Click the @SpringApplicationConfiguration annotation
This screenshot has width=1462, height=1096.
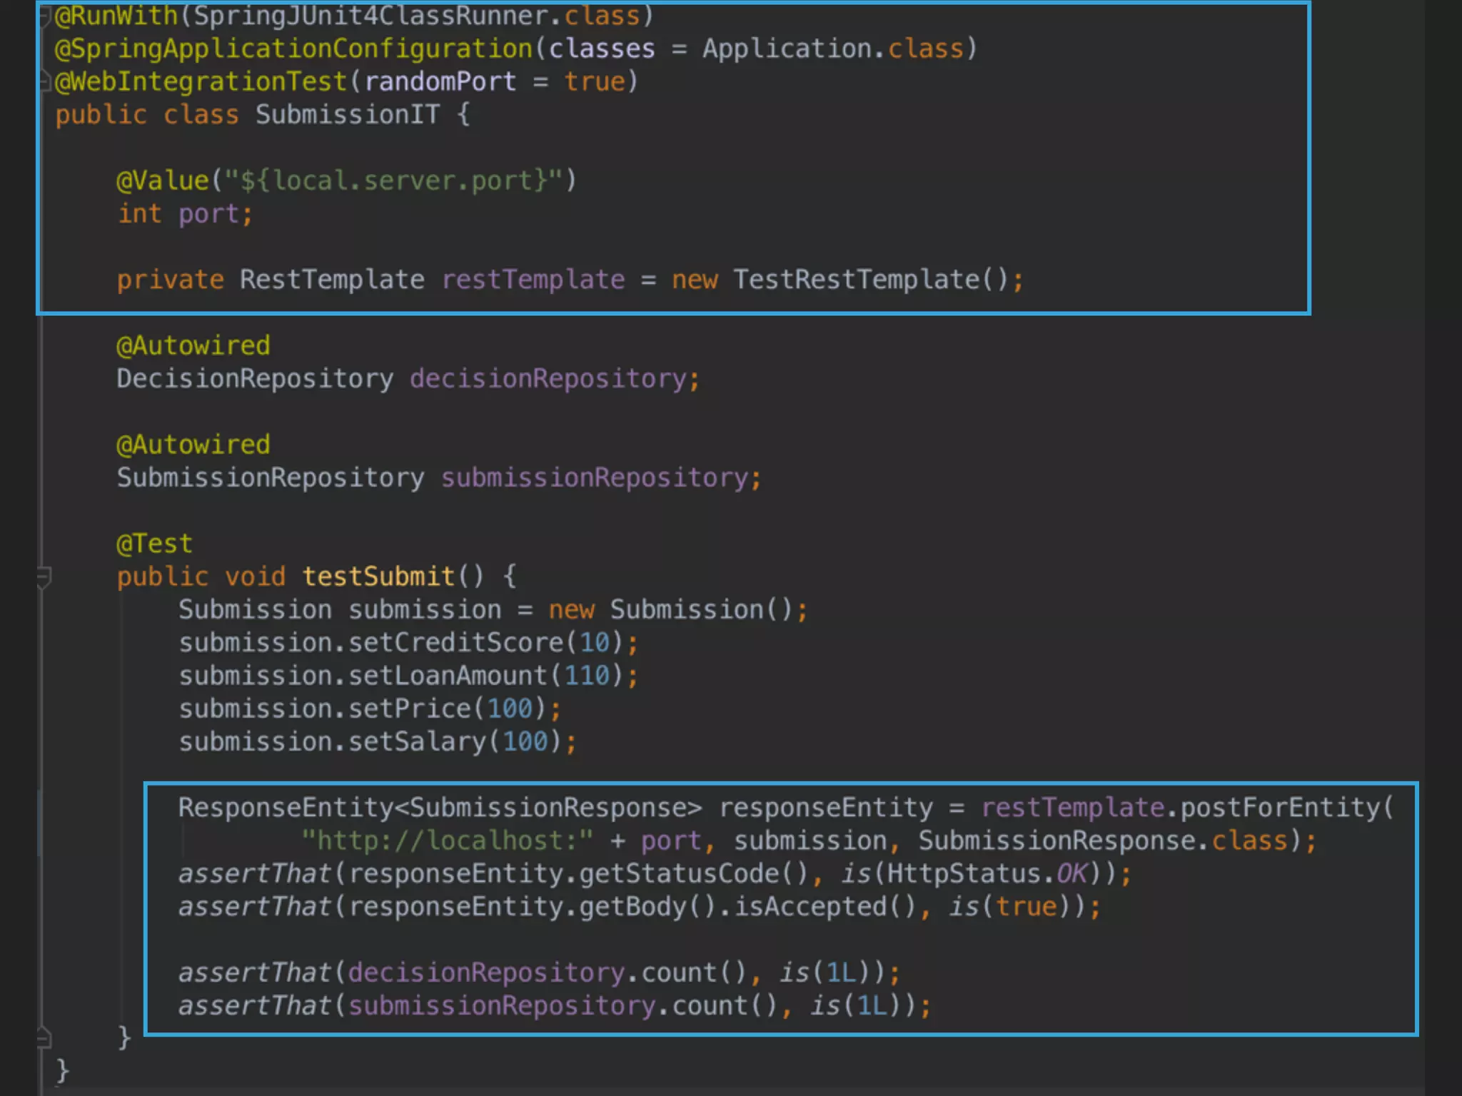pyautogui.click(x=293, y=49)
